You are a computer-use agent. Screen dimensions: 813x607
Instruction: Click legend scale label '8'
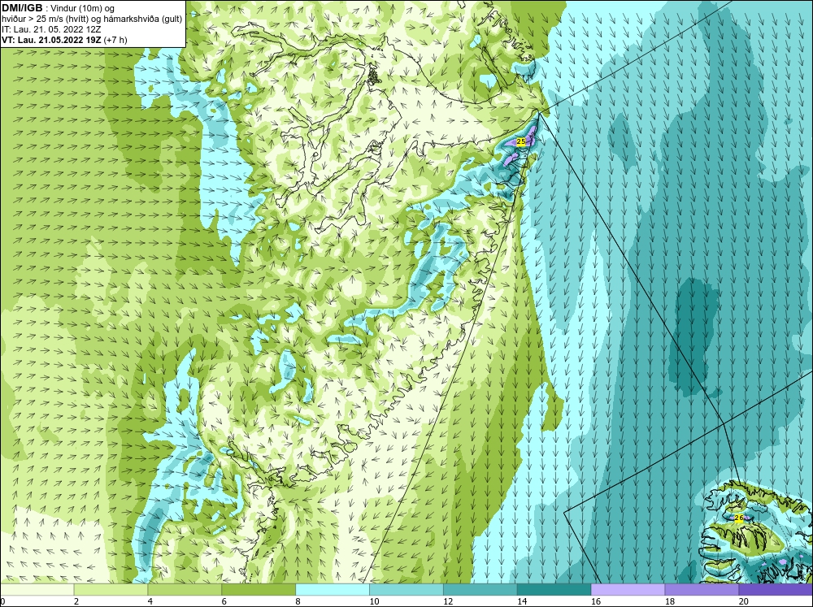tap(298, 601)
